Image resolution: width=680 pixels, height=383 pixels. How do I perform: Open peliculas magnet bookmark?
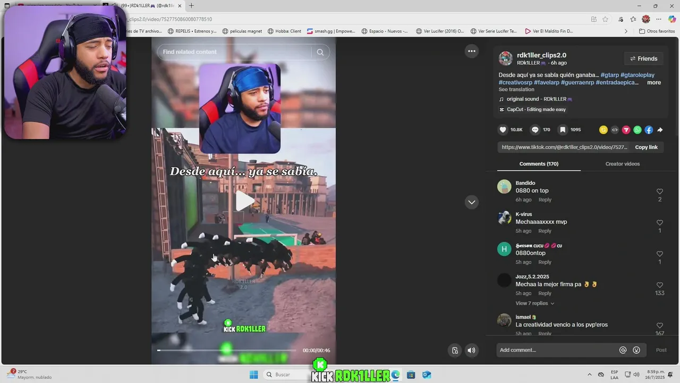(x=242, y=31)
